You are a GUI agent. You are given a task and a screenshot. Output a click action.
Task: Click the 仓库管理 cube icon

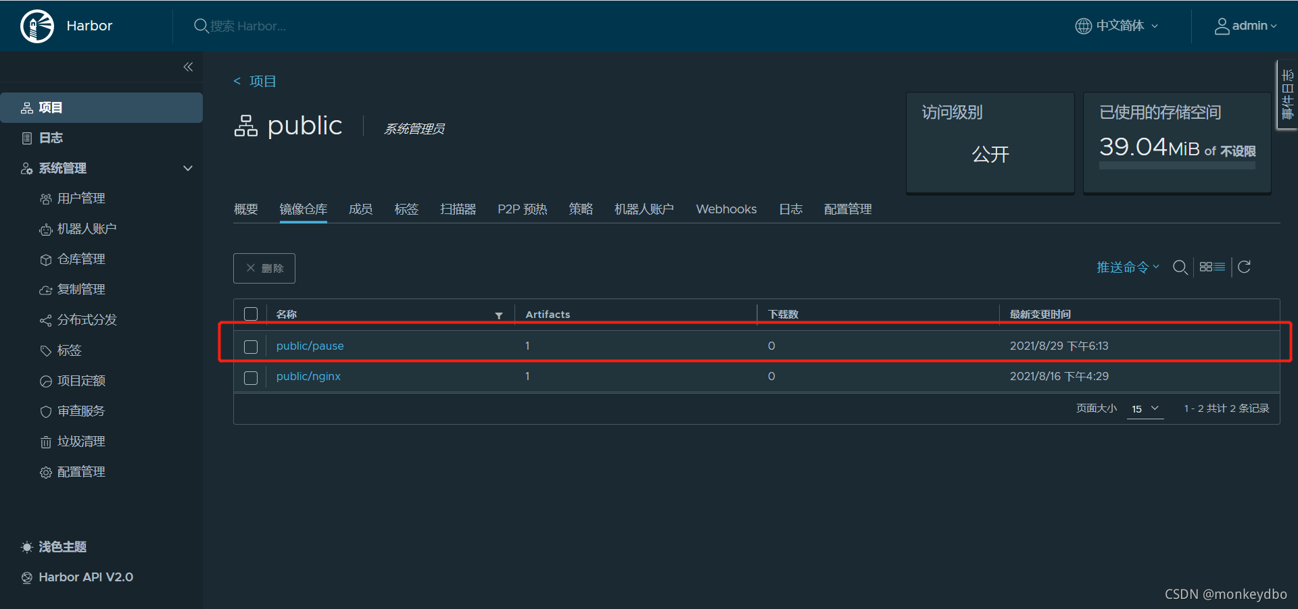[x=45, y=260]
